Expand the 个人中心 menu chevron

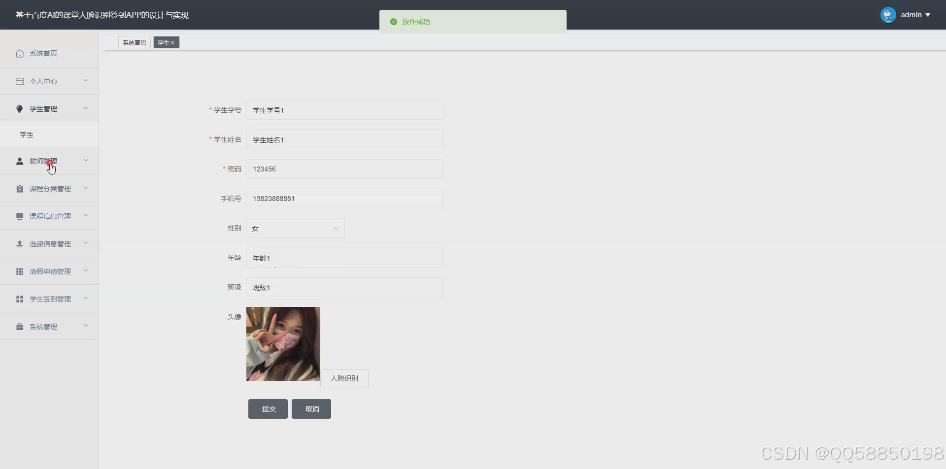(x=86, y=81)
